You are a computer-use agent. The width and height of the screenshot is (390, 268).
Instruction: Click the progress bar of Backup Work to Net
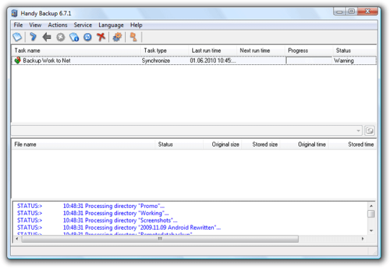click(x=308, y=61)
